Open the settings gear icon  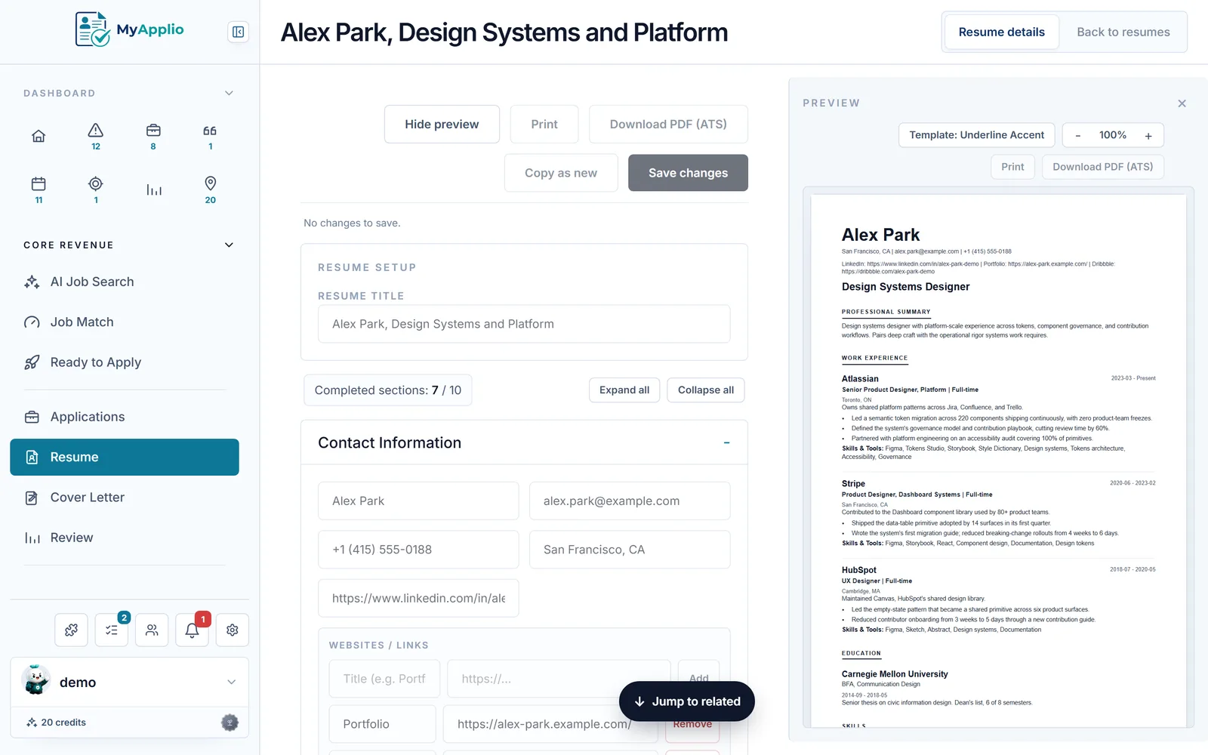click(x=233, y=630)
